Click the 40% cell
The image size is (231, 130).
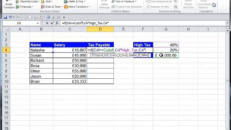pyautogui.click(x=166, y=45)
